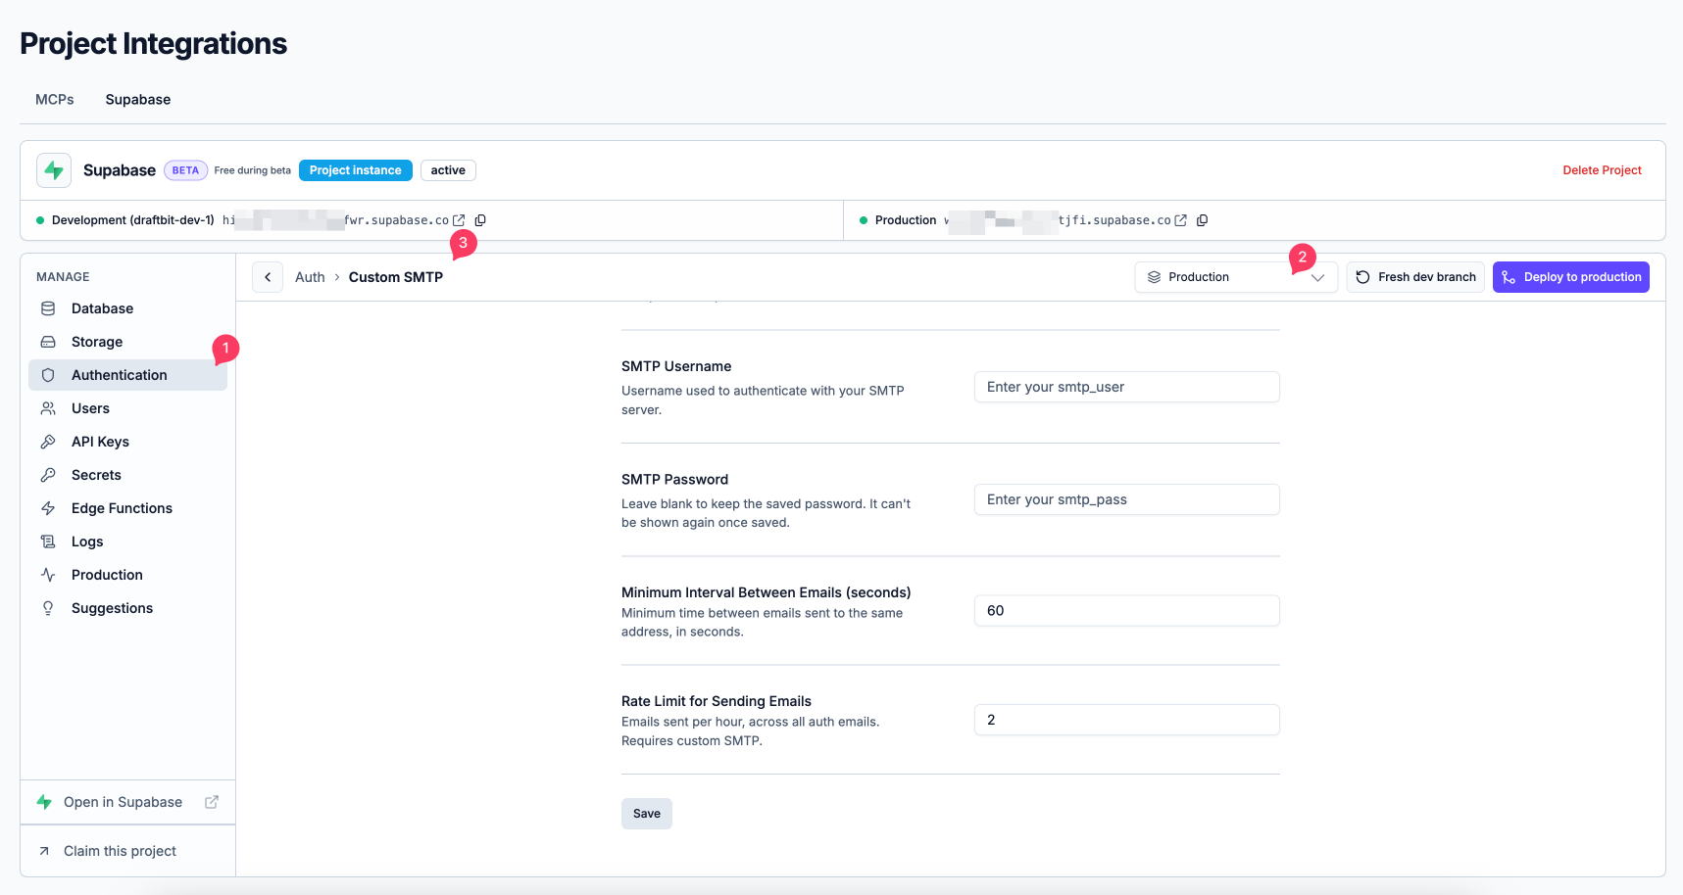The width and height of the screenshot is (1683, 895).
Task: Switch to the MCPs tab
Action: tap(55, 100)
